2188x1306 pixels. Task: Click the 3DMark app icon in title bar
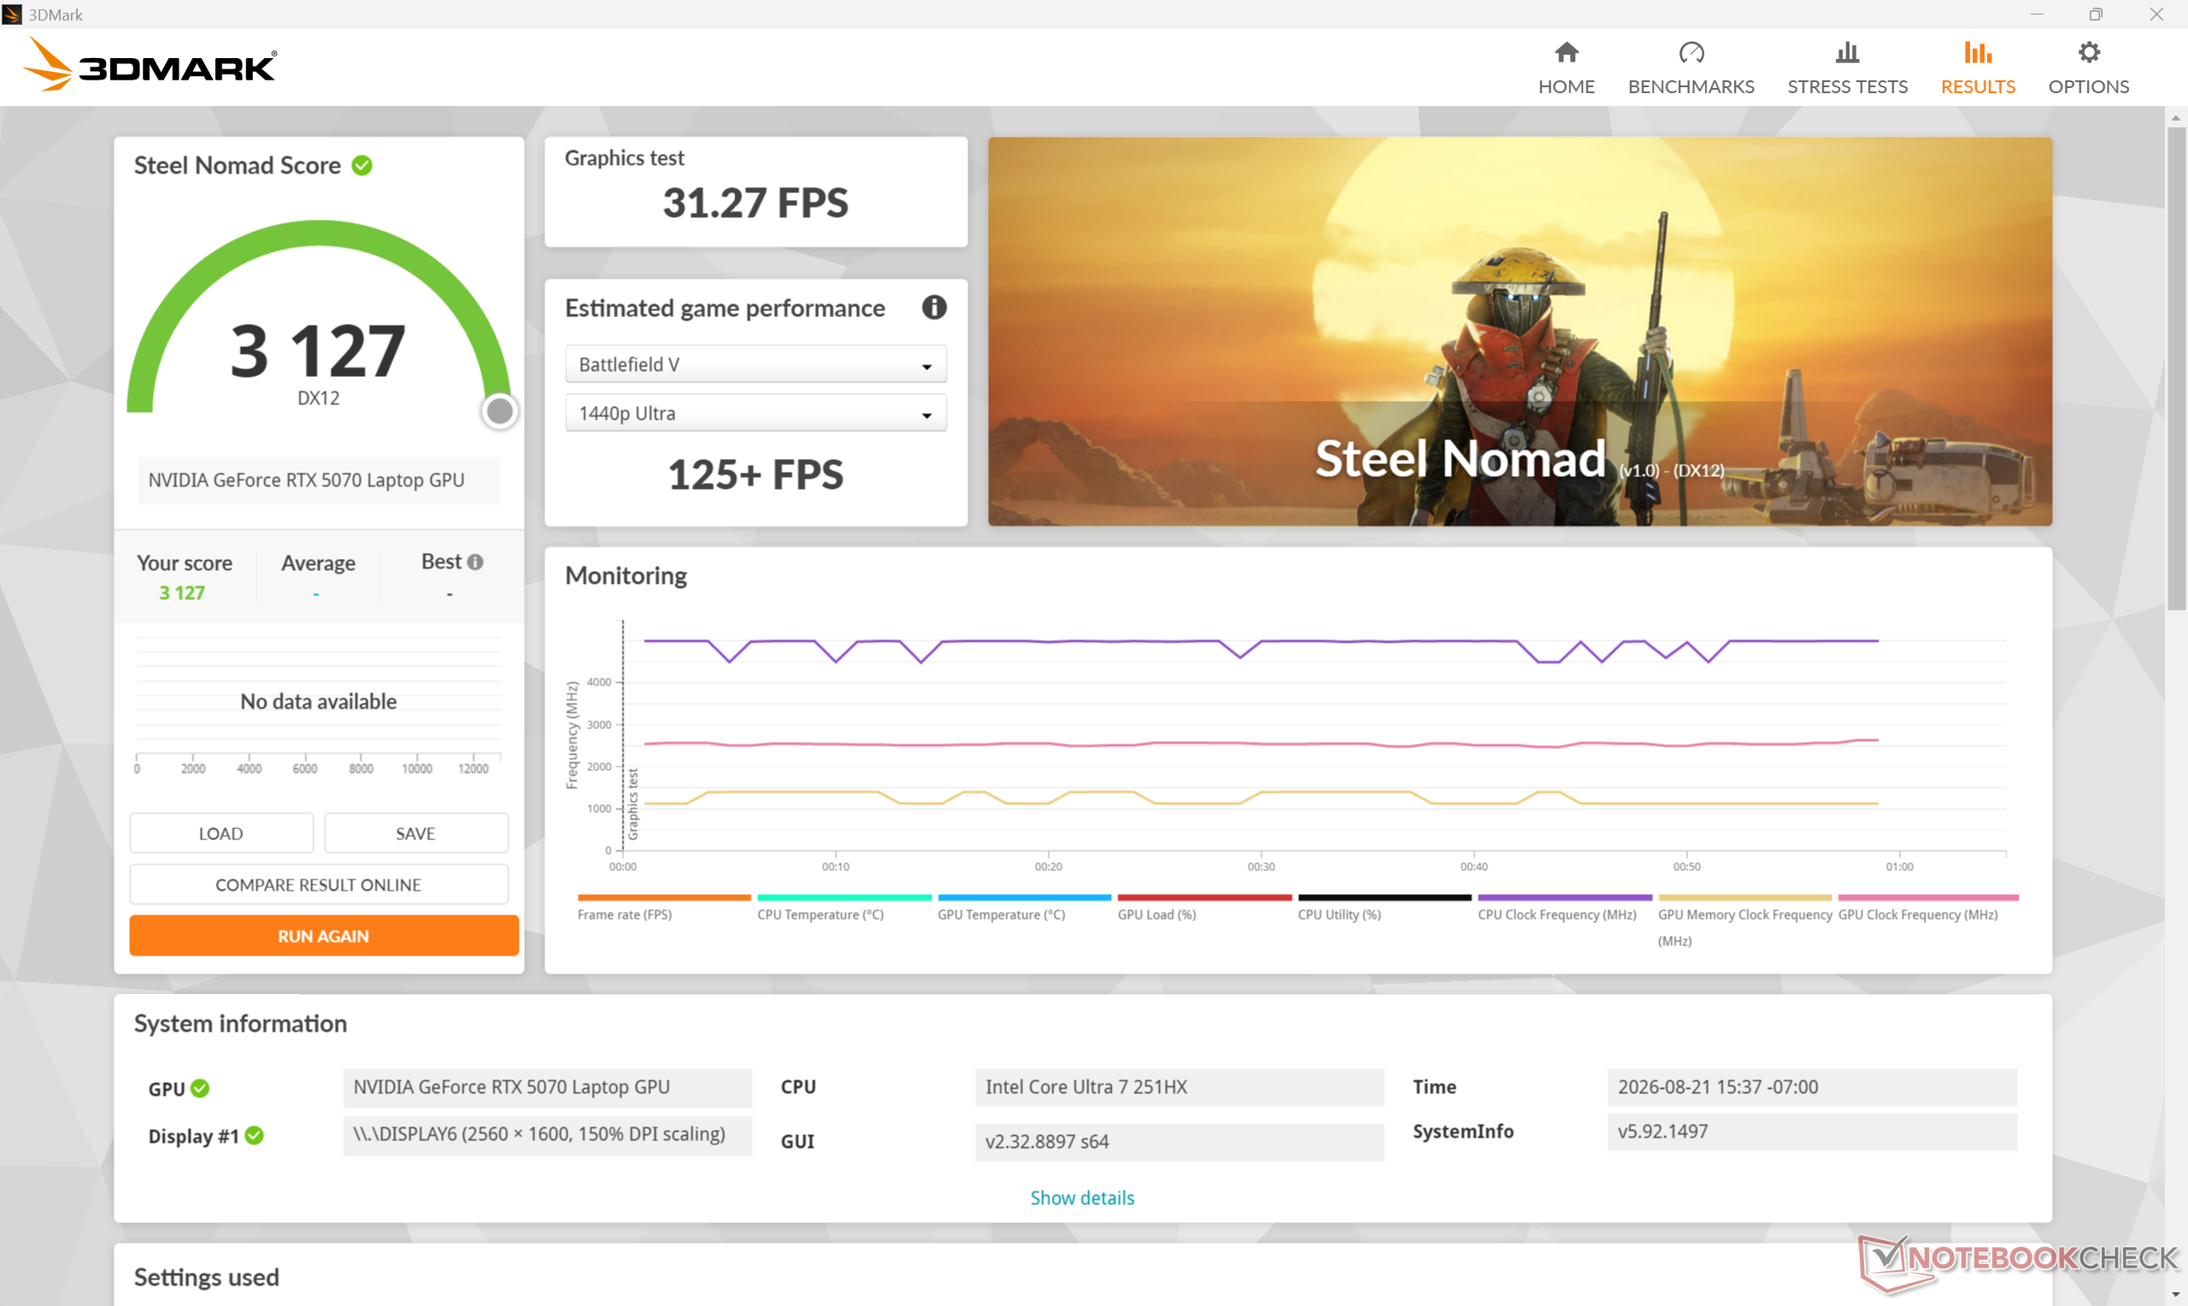12,14
